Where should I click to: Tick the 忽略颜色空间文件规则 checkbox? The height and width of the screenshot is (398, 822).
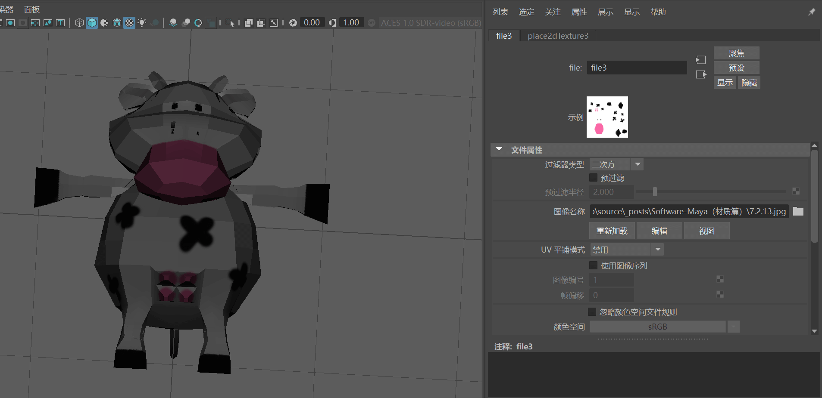tap(592, 312)
